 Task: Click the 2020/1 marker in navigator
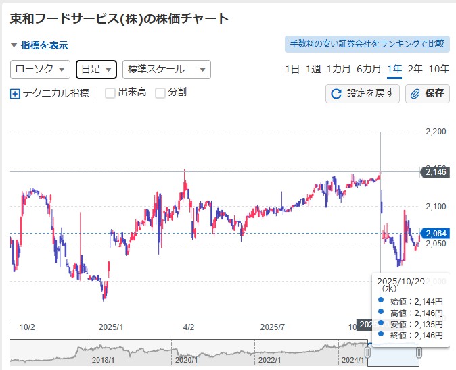point(186,360)
